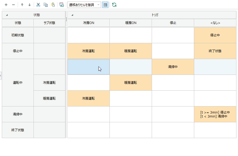Toggle the table grid view button

[x=105, y=5]
